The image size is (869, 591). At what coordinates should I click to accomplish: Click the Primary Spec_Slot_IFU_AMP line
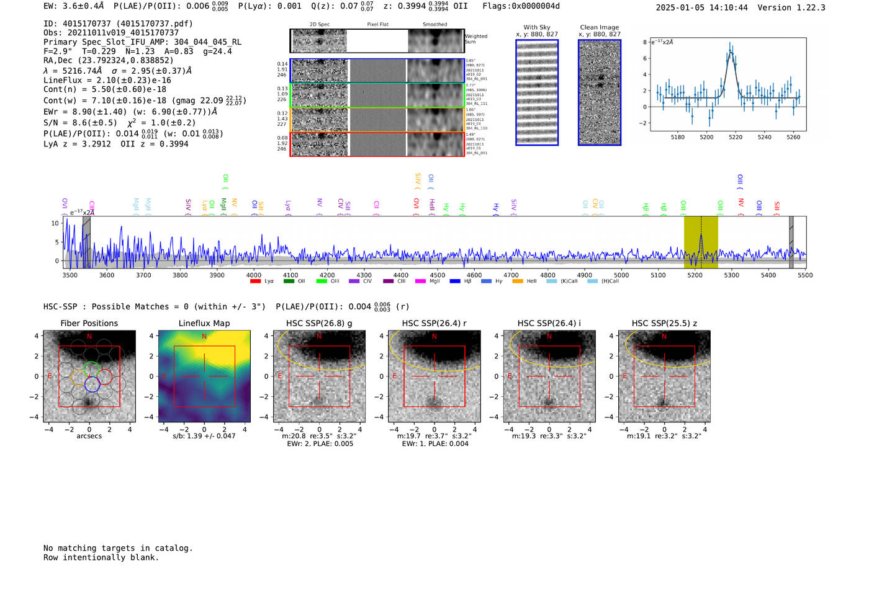(143, 42)
